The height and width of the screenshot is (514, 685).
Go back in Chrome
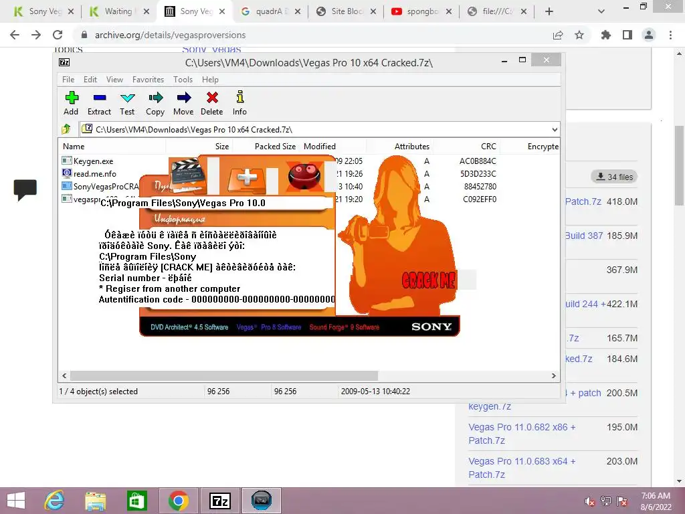point(15,35)
